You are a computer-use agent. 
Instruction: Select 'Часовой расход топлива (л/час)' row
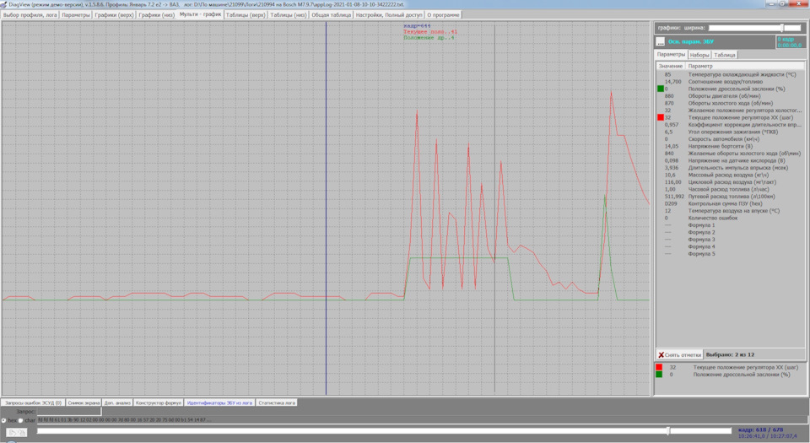(731, 190)
